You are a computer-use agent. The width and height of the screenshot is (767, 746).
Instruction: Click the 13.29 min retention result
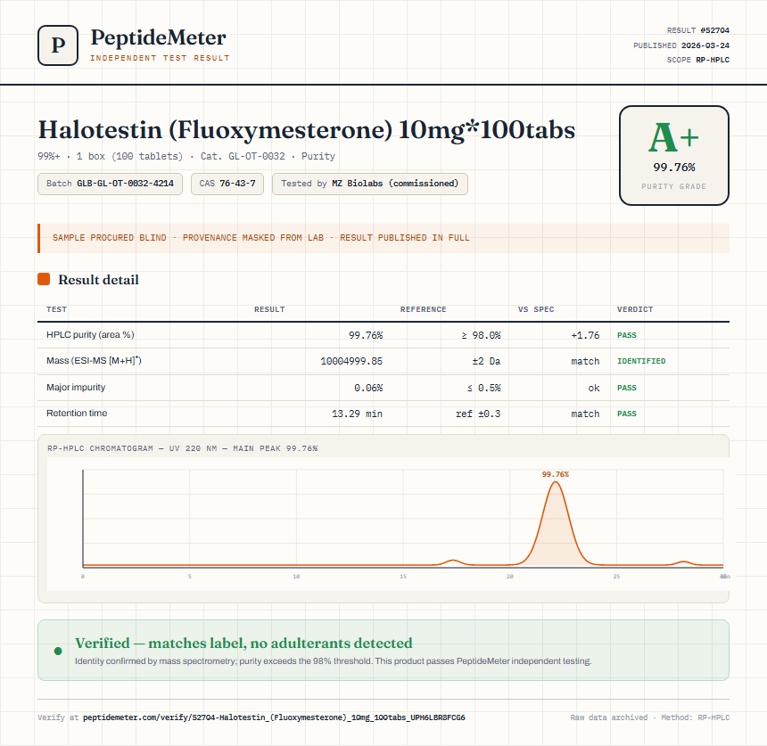(x=357, y=414)
